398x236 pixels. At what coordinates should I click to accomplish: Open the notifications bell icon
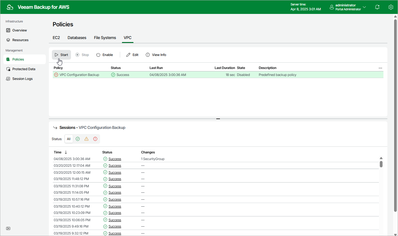[x=377, y=7]
